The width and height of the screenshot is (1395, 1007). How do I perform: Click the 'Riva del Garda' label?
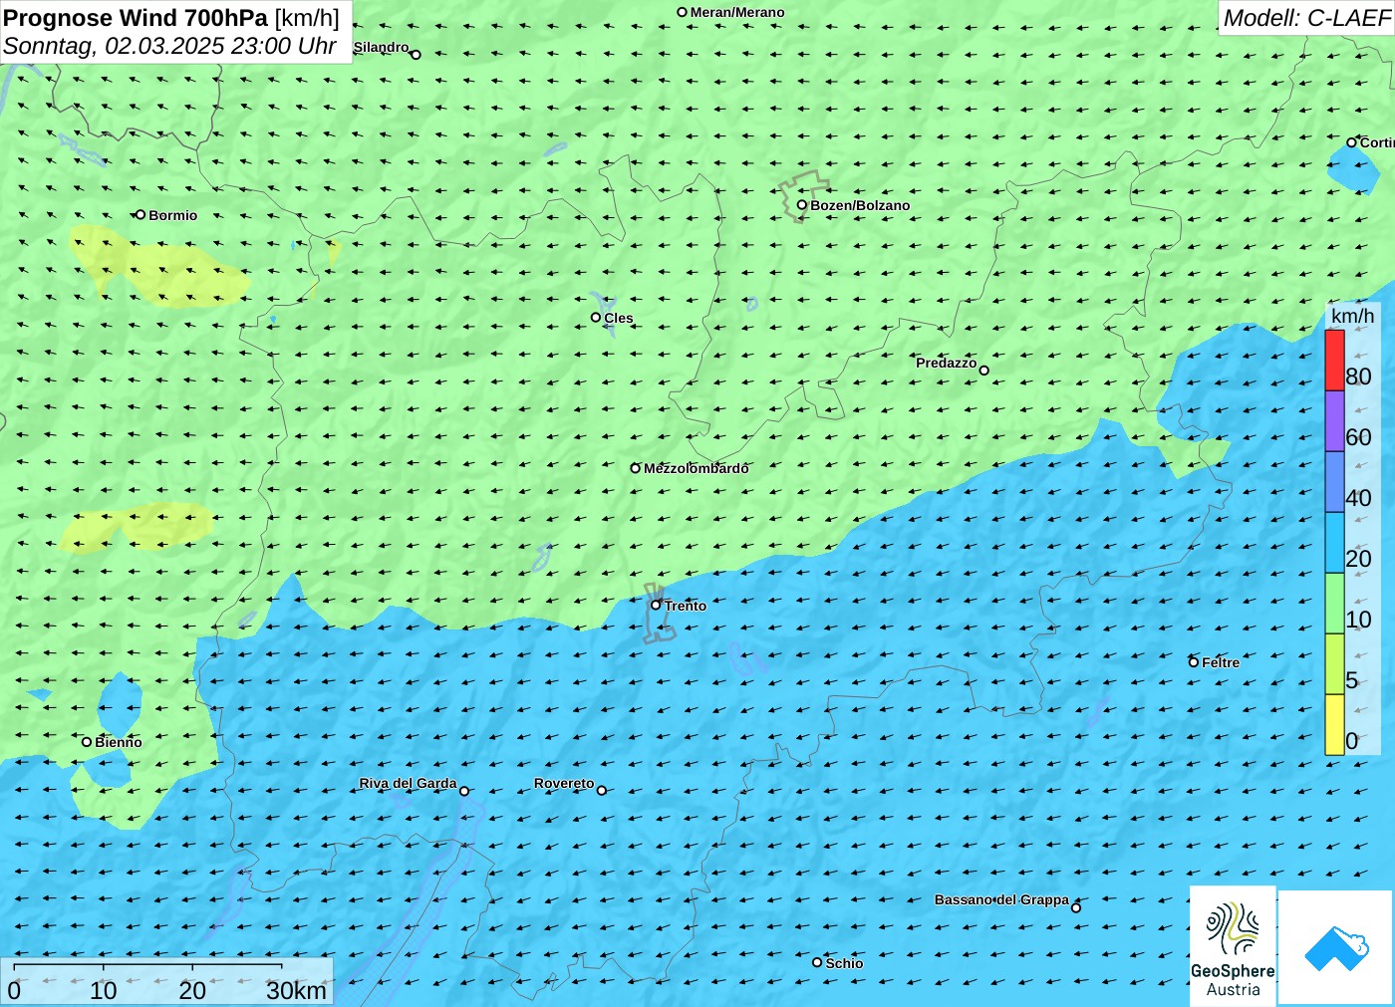point(408,783)
